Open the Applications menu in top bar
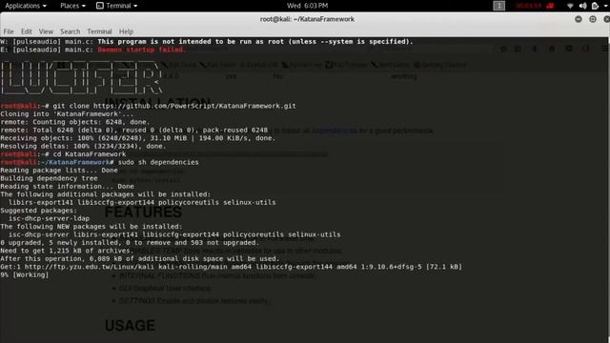Viewport: 610px width, 343px height. point(26,6)
